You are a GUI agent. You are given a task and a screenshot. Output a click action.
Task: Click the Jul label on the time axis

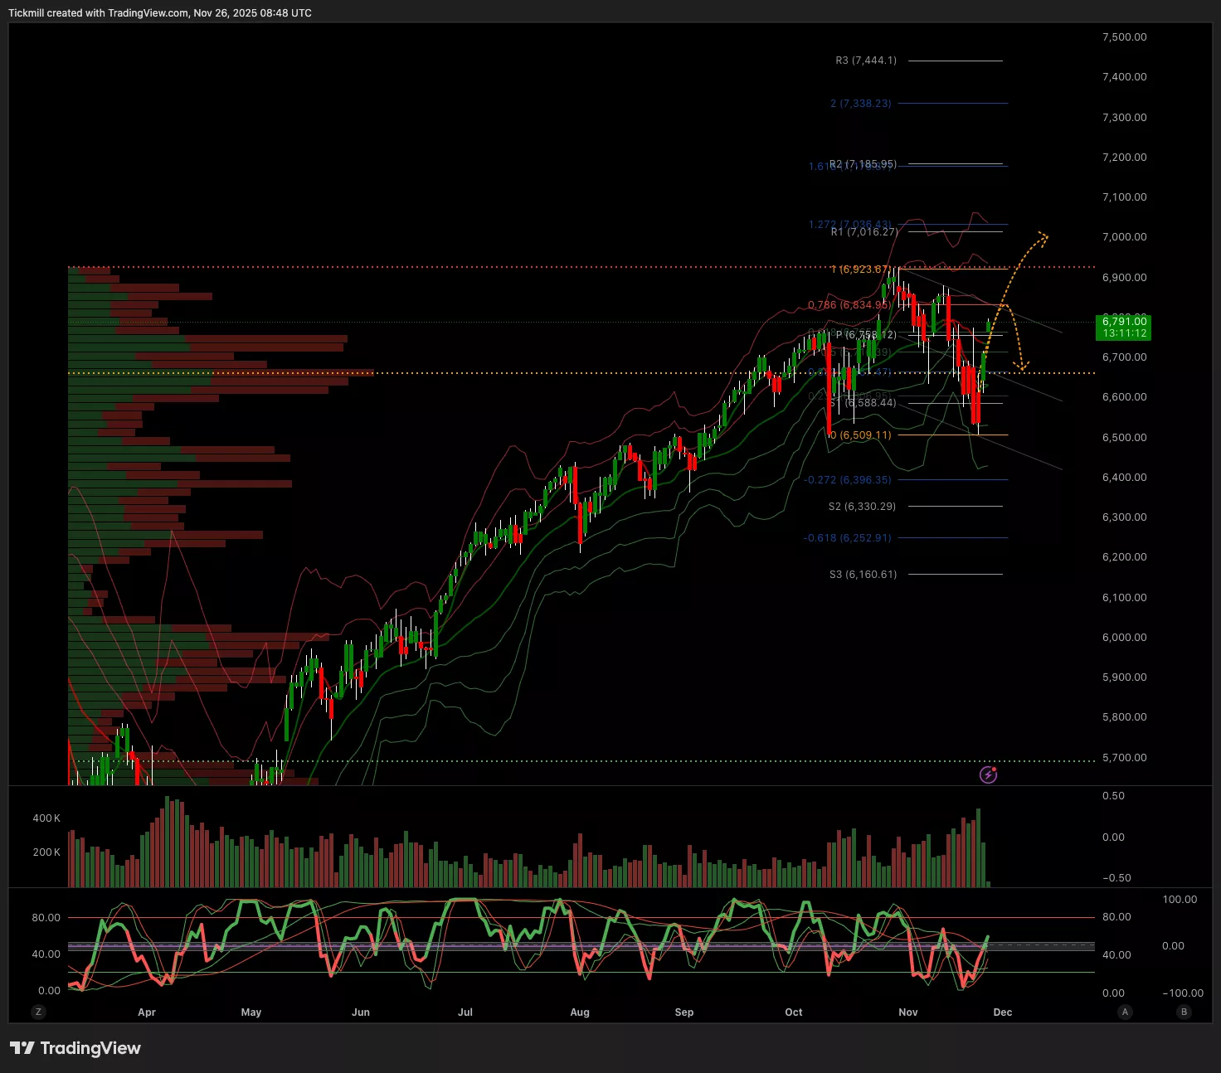[x=465, y=1012]
